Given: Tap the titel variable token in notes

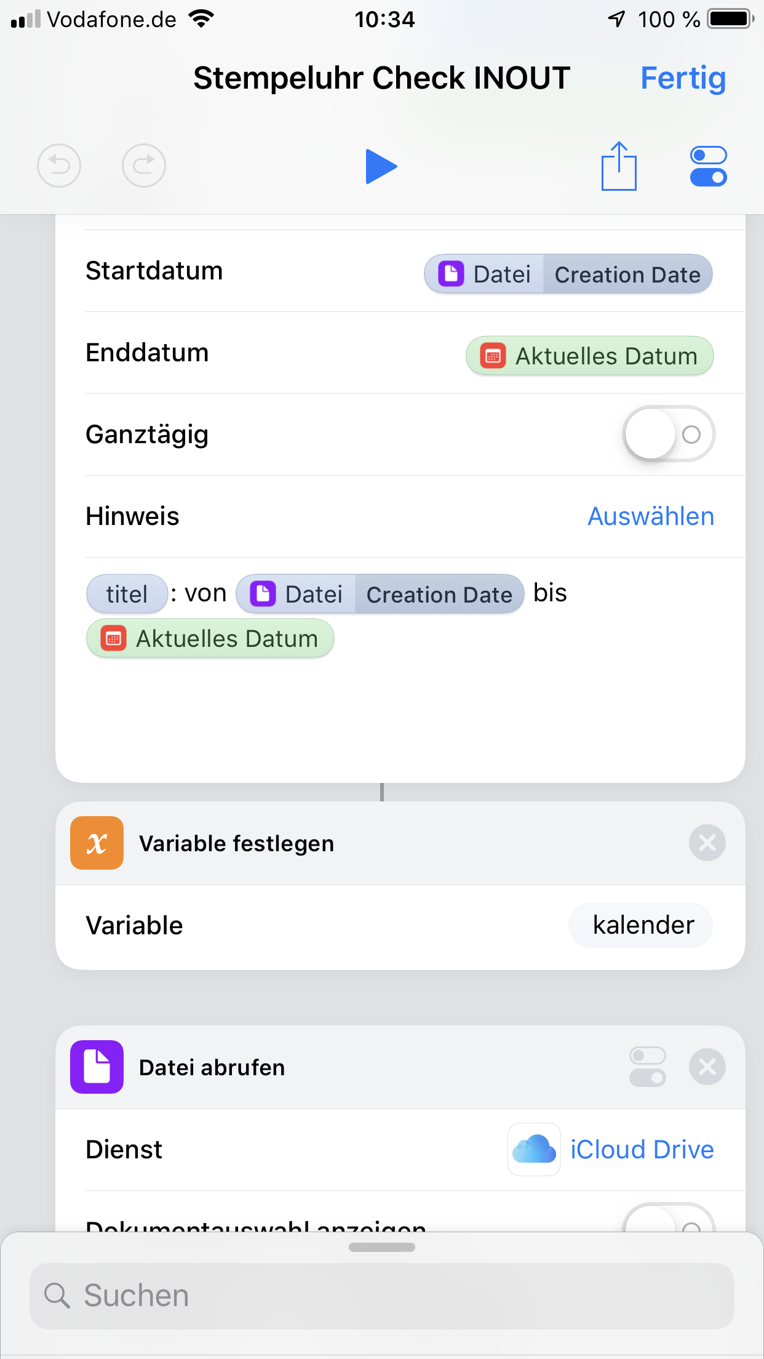Looking at the screenshot, I should point(127,594).
